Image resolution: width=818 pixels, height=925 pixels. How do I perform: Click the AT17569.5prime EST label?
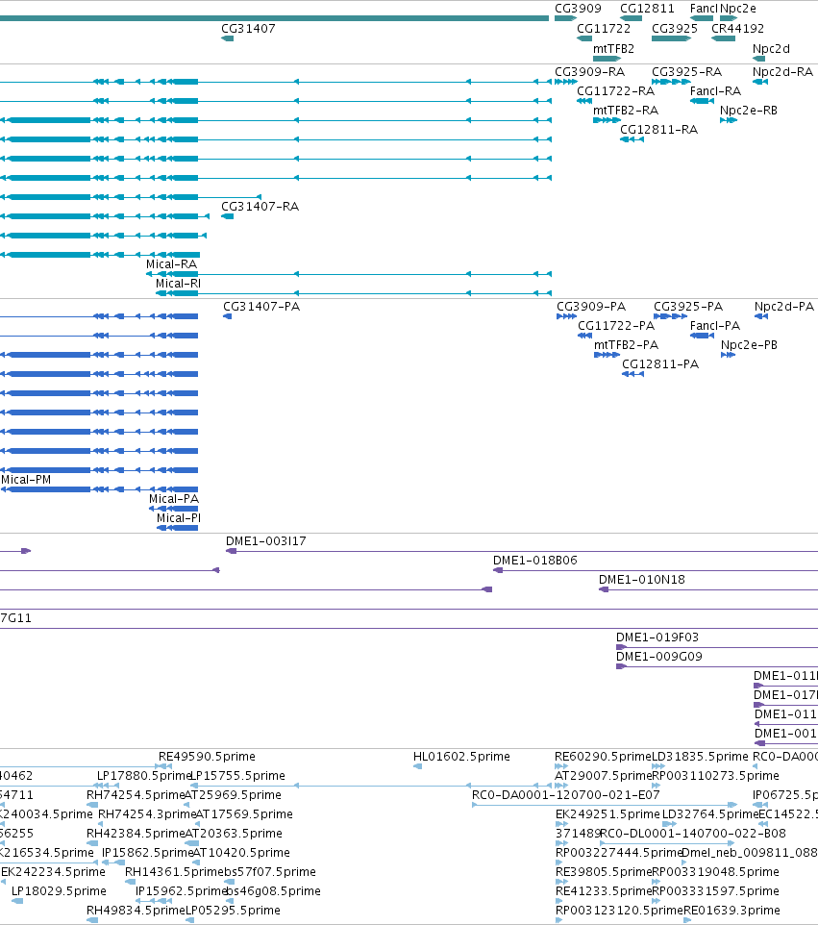(243, 814)
